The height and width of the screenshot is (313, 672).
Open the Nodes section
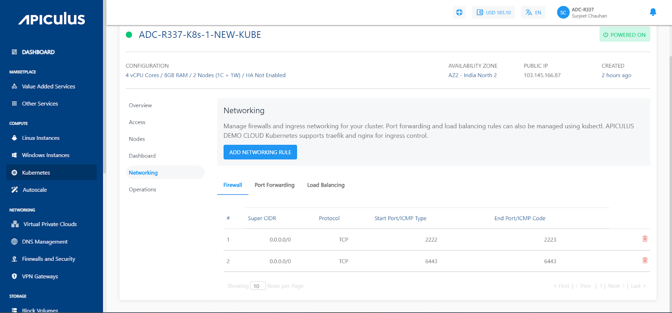(137, 139)
